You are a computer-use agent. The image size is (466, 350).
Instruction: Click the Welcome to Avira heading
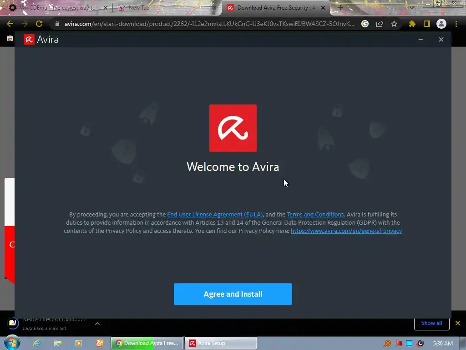tap(233, 167)
